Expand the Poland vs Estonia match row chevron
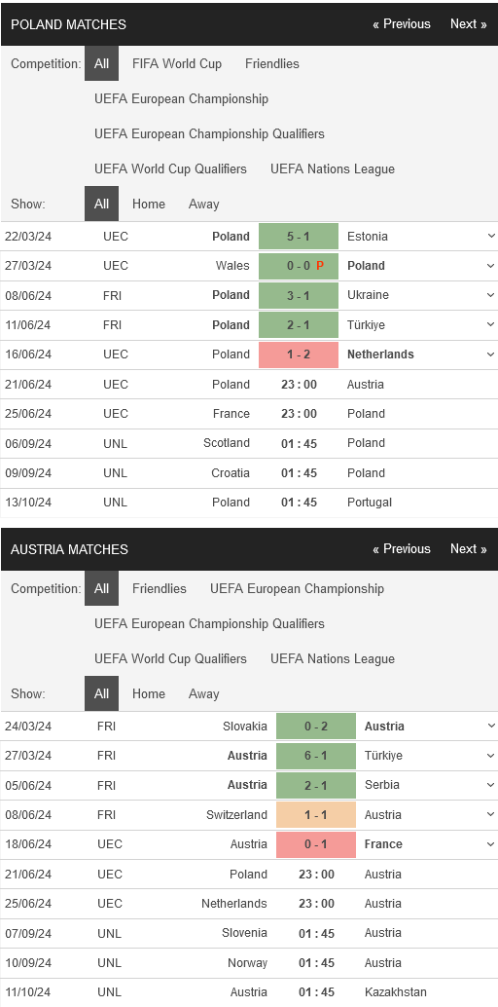This screenshot has width=498, height=1007. (491, 236)
